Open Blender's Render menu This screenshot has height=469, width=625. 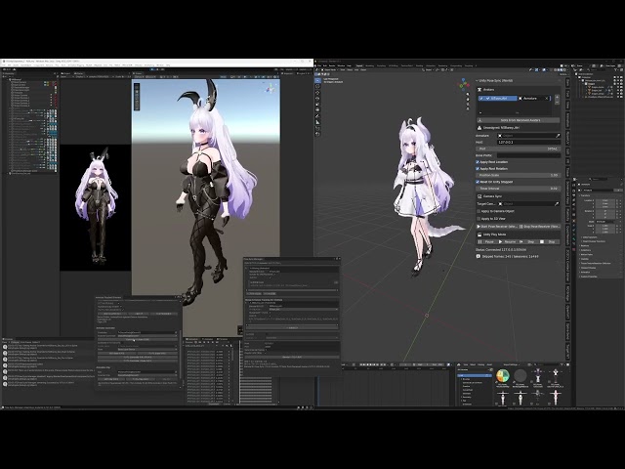pos(332,65)
